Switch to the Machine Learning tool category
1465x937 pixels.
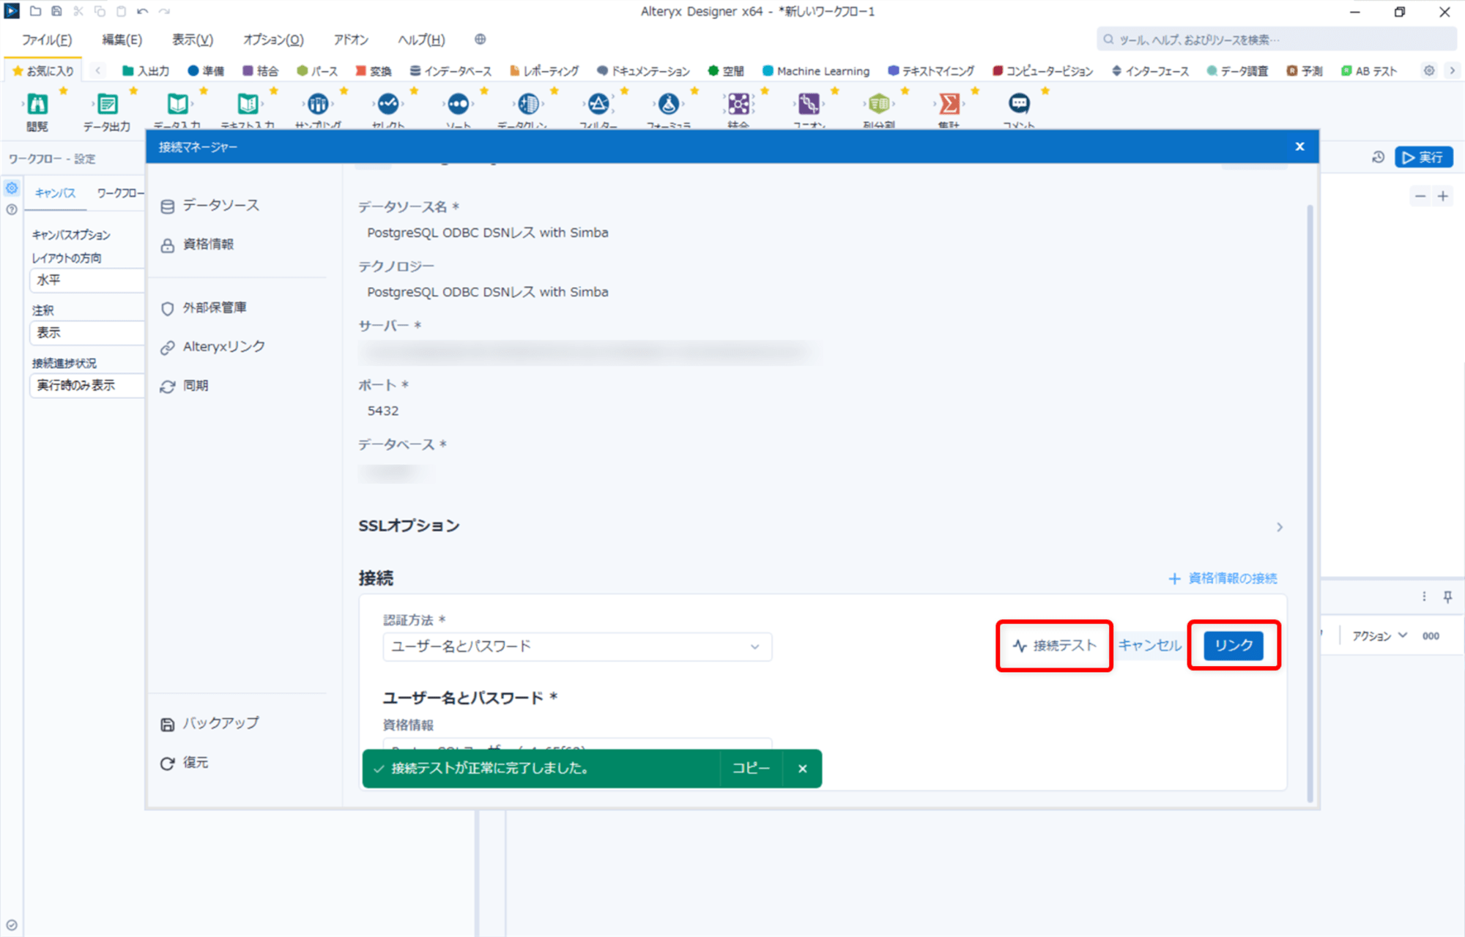816,71
